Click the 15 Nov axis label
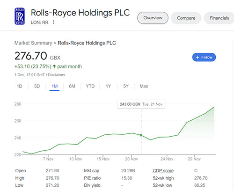 pyautogui.click(x=103, y=159)
